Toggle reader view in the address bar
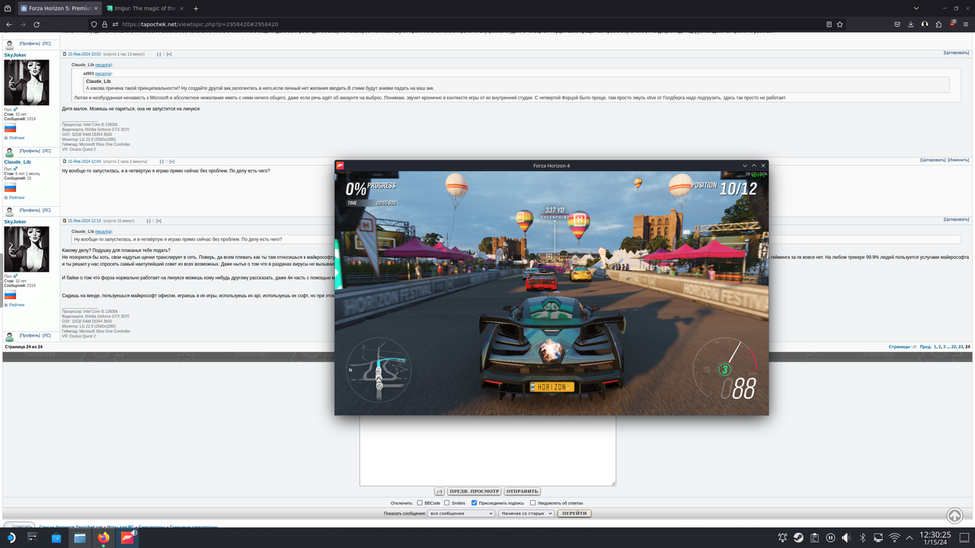 [829, 24]
